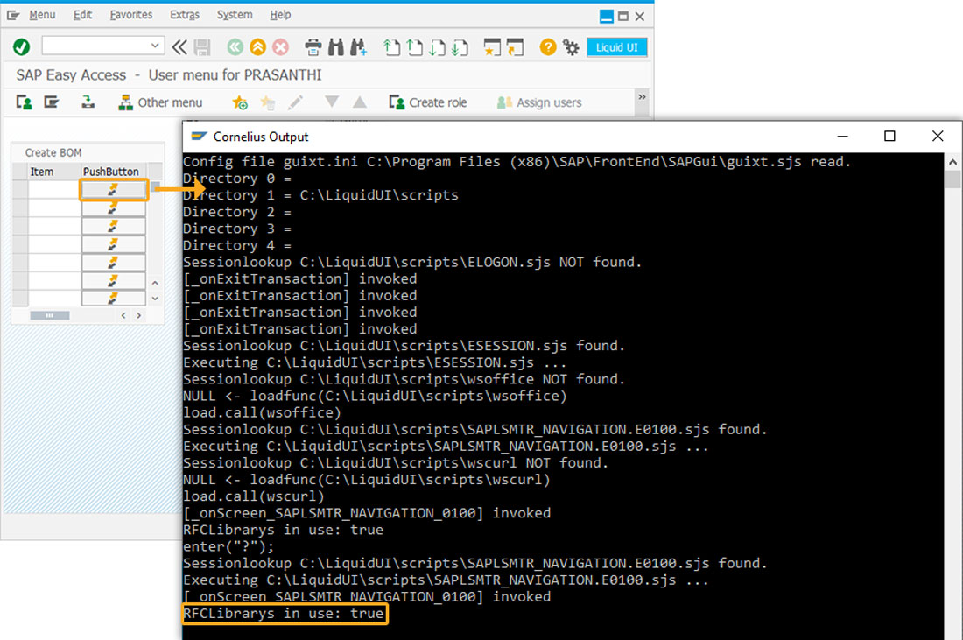Click Change Favorites pencil icon
Image resolution: width=963 pixels, height=640 pixels.
click(x=295, y=102)
